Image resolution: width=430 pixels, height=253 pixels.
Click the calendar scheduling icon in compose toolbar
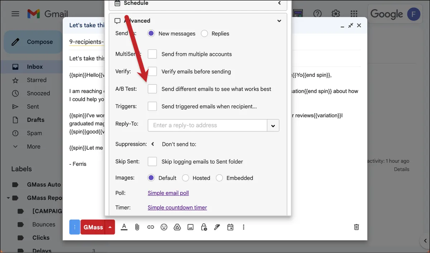[230, 227]
